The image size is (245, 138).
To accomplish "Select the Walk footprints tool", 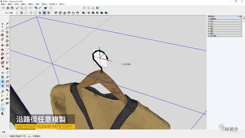I will click(7, 103).
